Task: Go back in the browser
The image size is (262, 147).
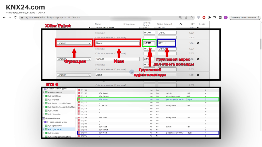Action: (x=4, y=18)
